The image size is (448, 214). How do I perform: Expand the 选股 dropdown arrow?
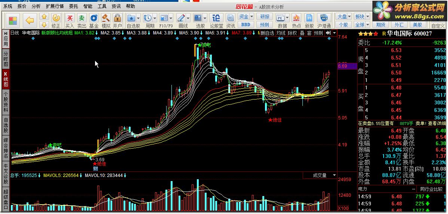pyautogui.click(x=205, y=18)
